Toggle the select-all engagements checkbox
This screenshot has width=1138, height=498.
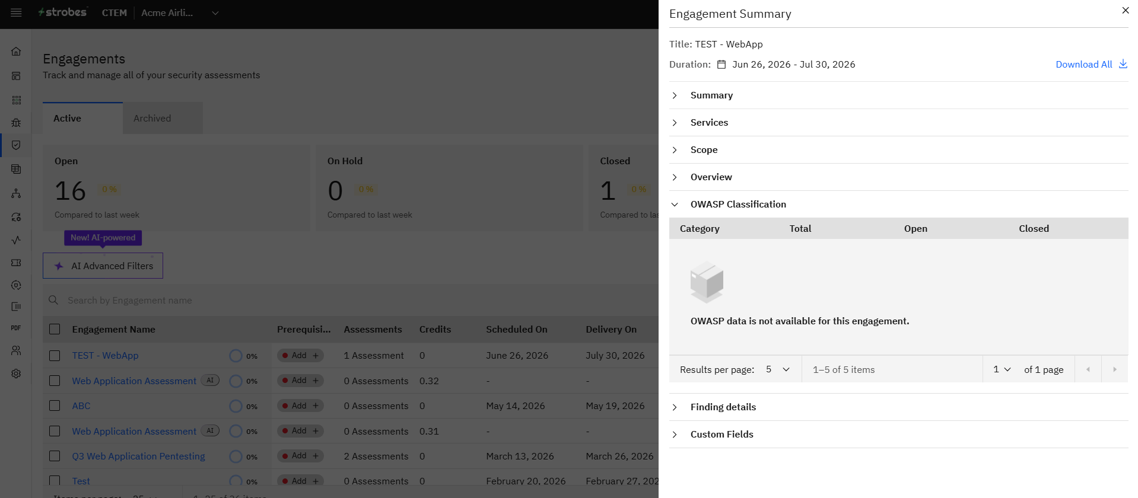[x=55, y=329]
